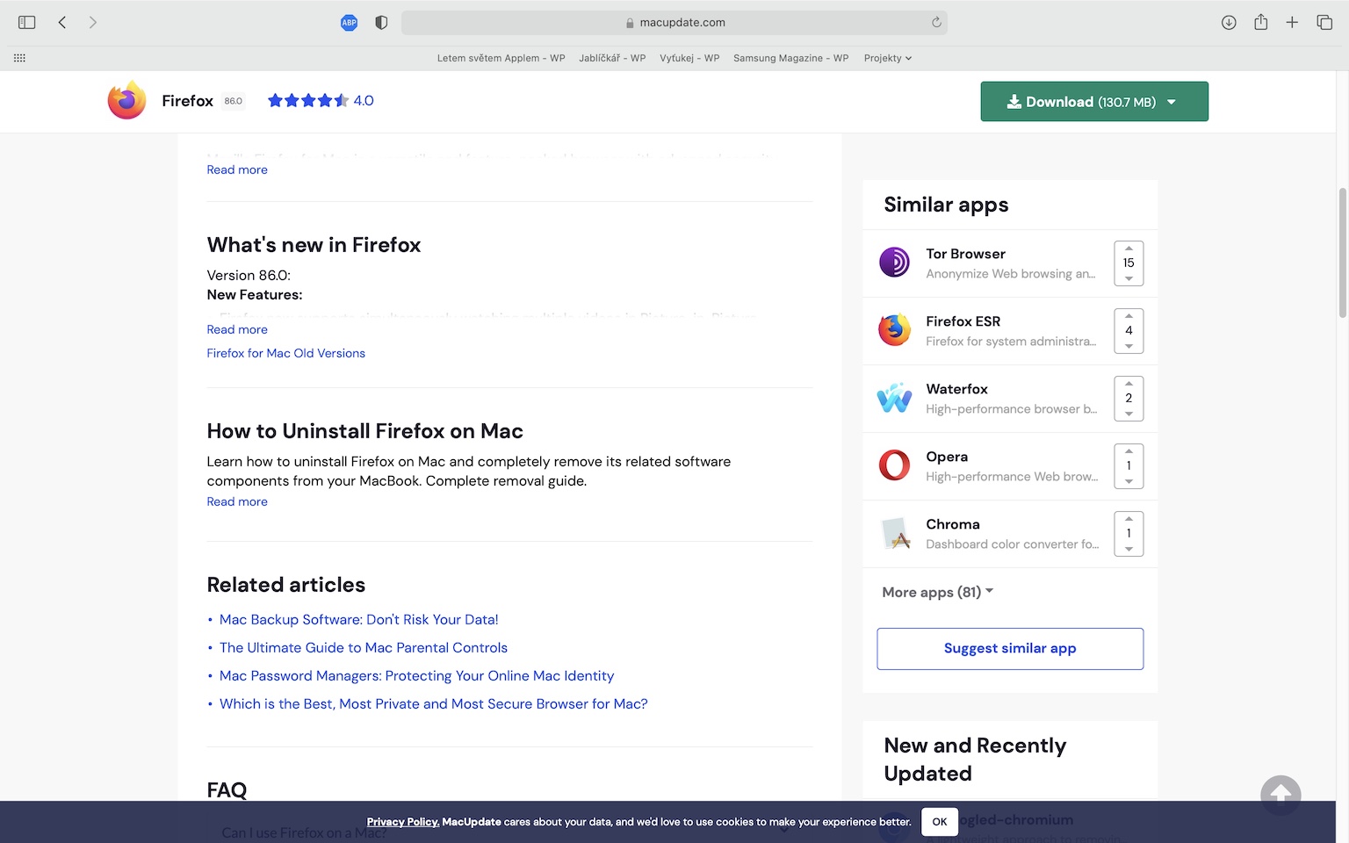Screen dimensions: 1349x843
Task: Go back to the previous page
Action: point(62,22)
